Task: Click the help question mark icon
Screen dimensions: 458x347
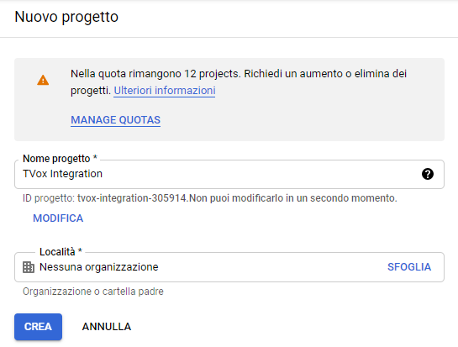Action: coord(428,174)
